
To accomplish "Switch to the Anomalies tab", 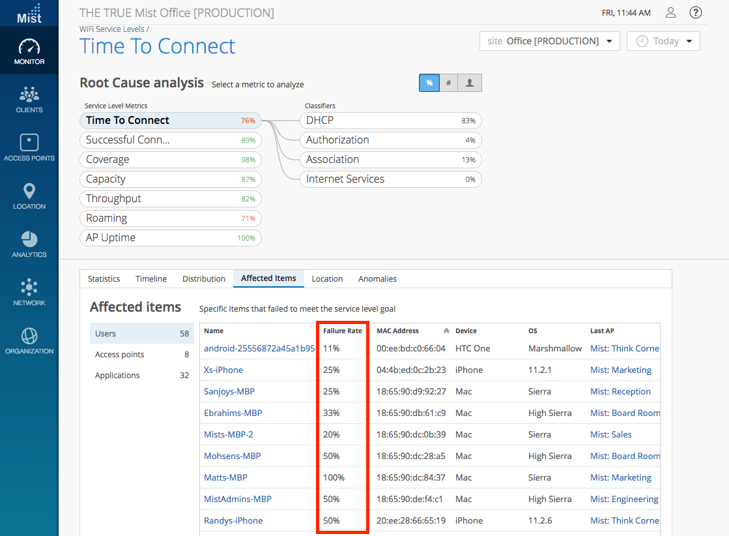I will point(377,278).
